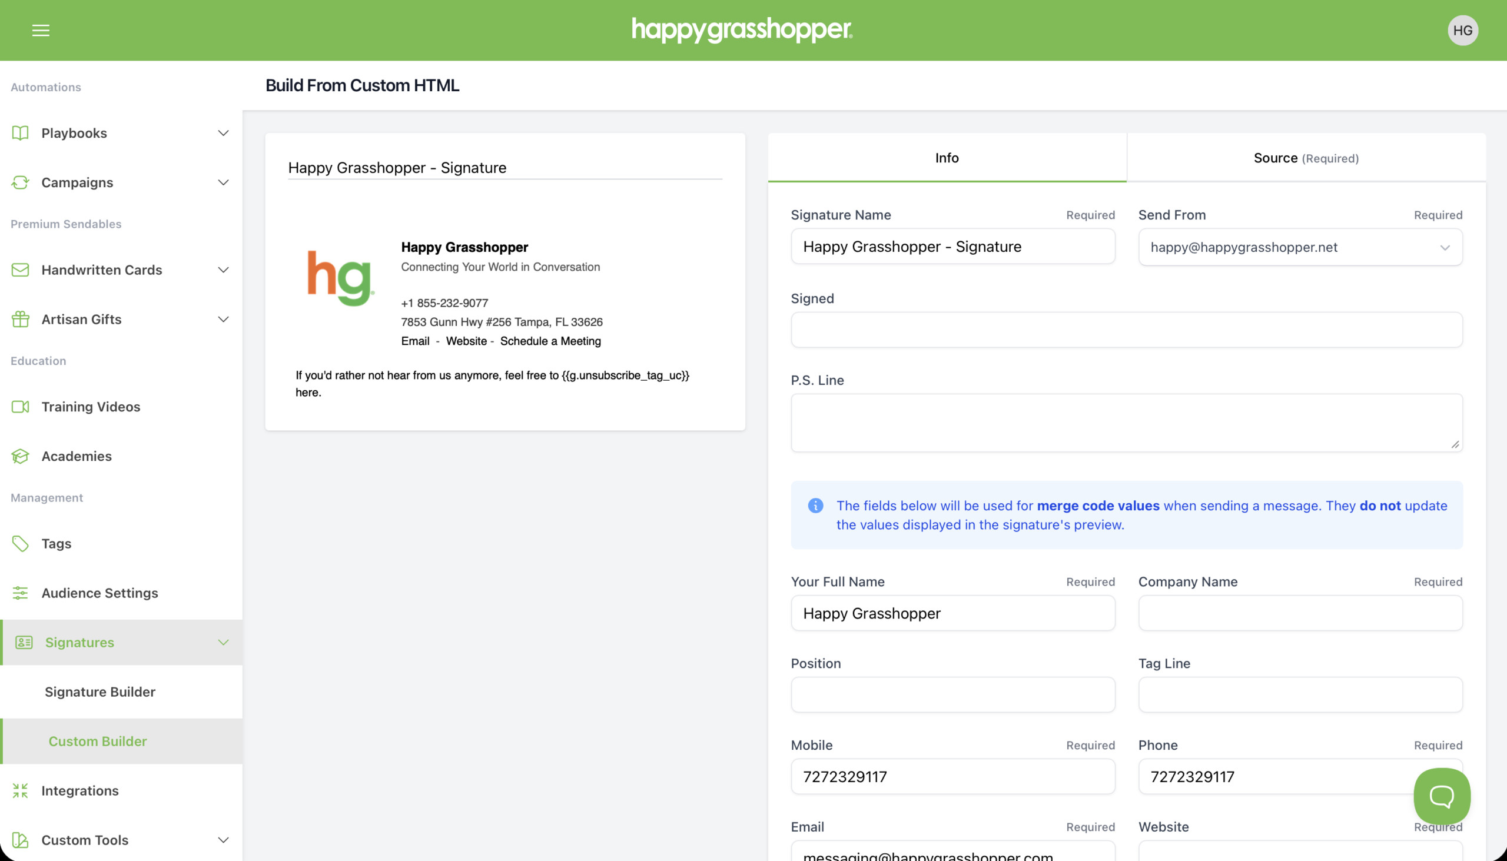Open the chat support bubble

point(1441,796)
